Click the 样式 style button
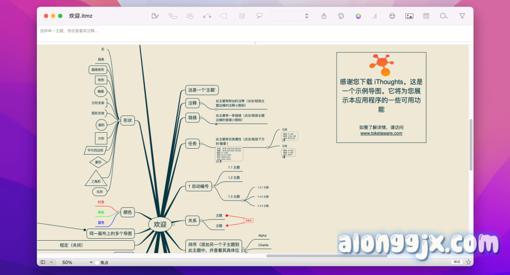Screen dimensions: 510x275 pos(456,262)
